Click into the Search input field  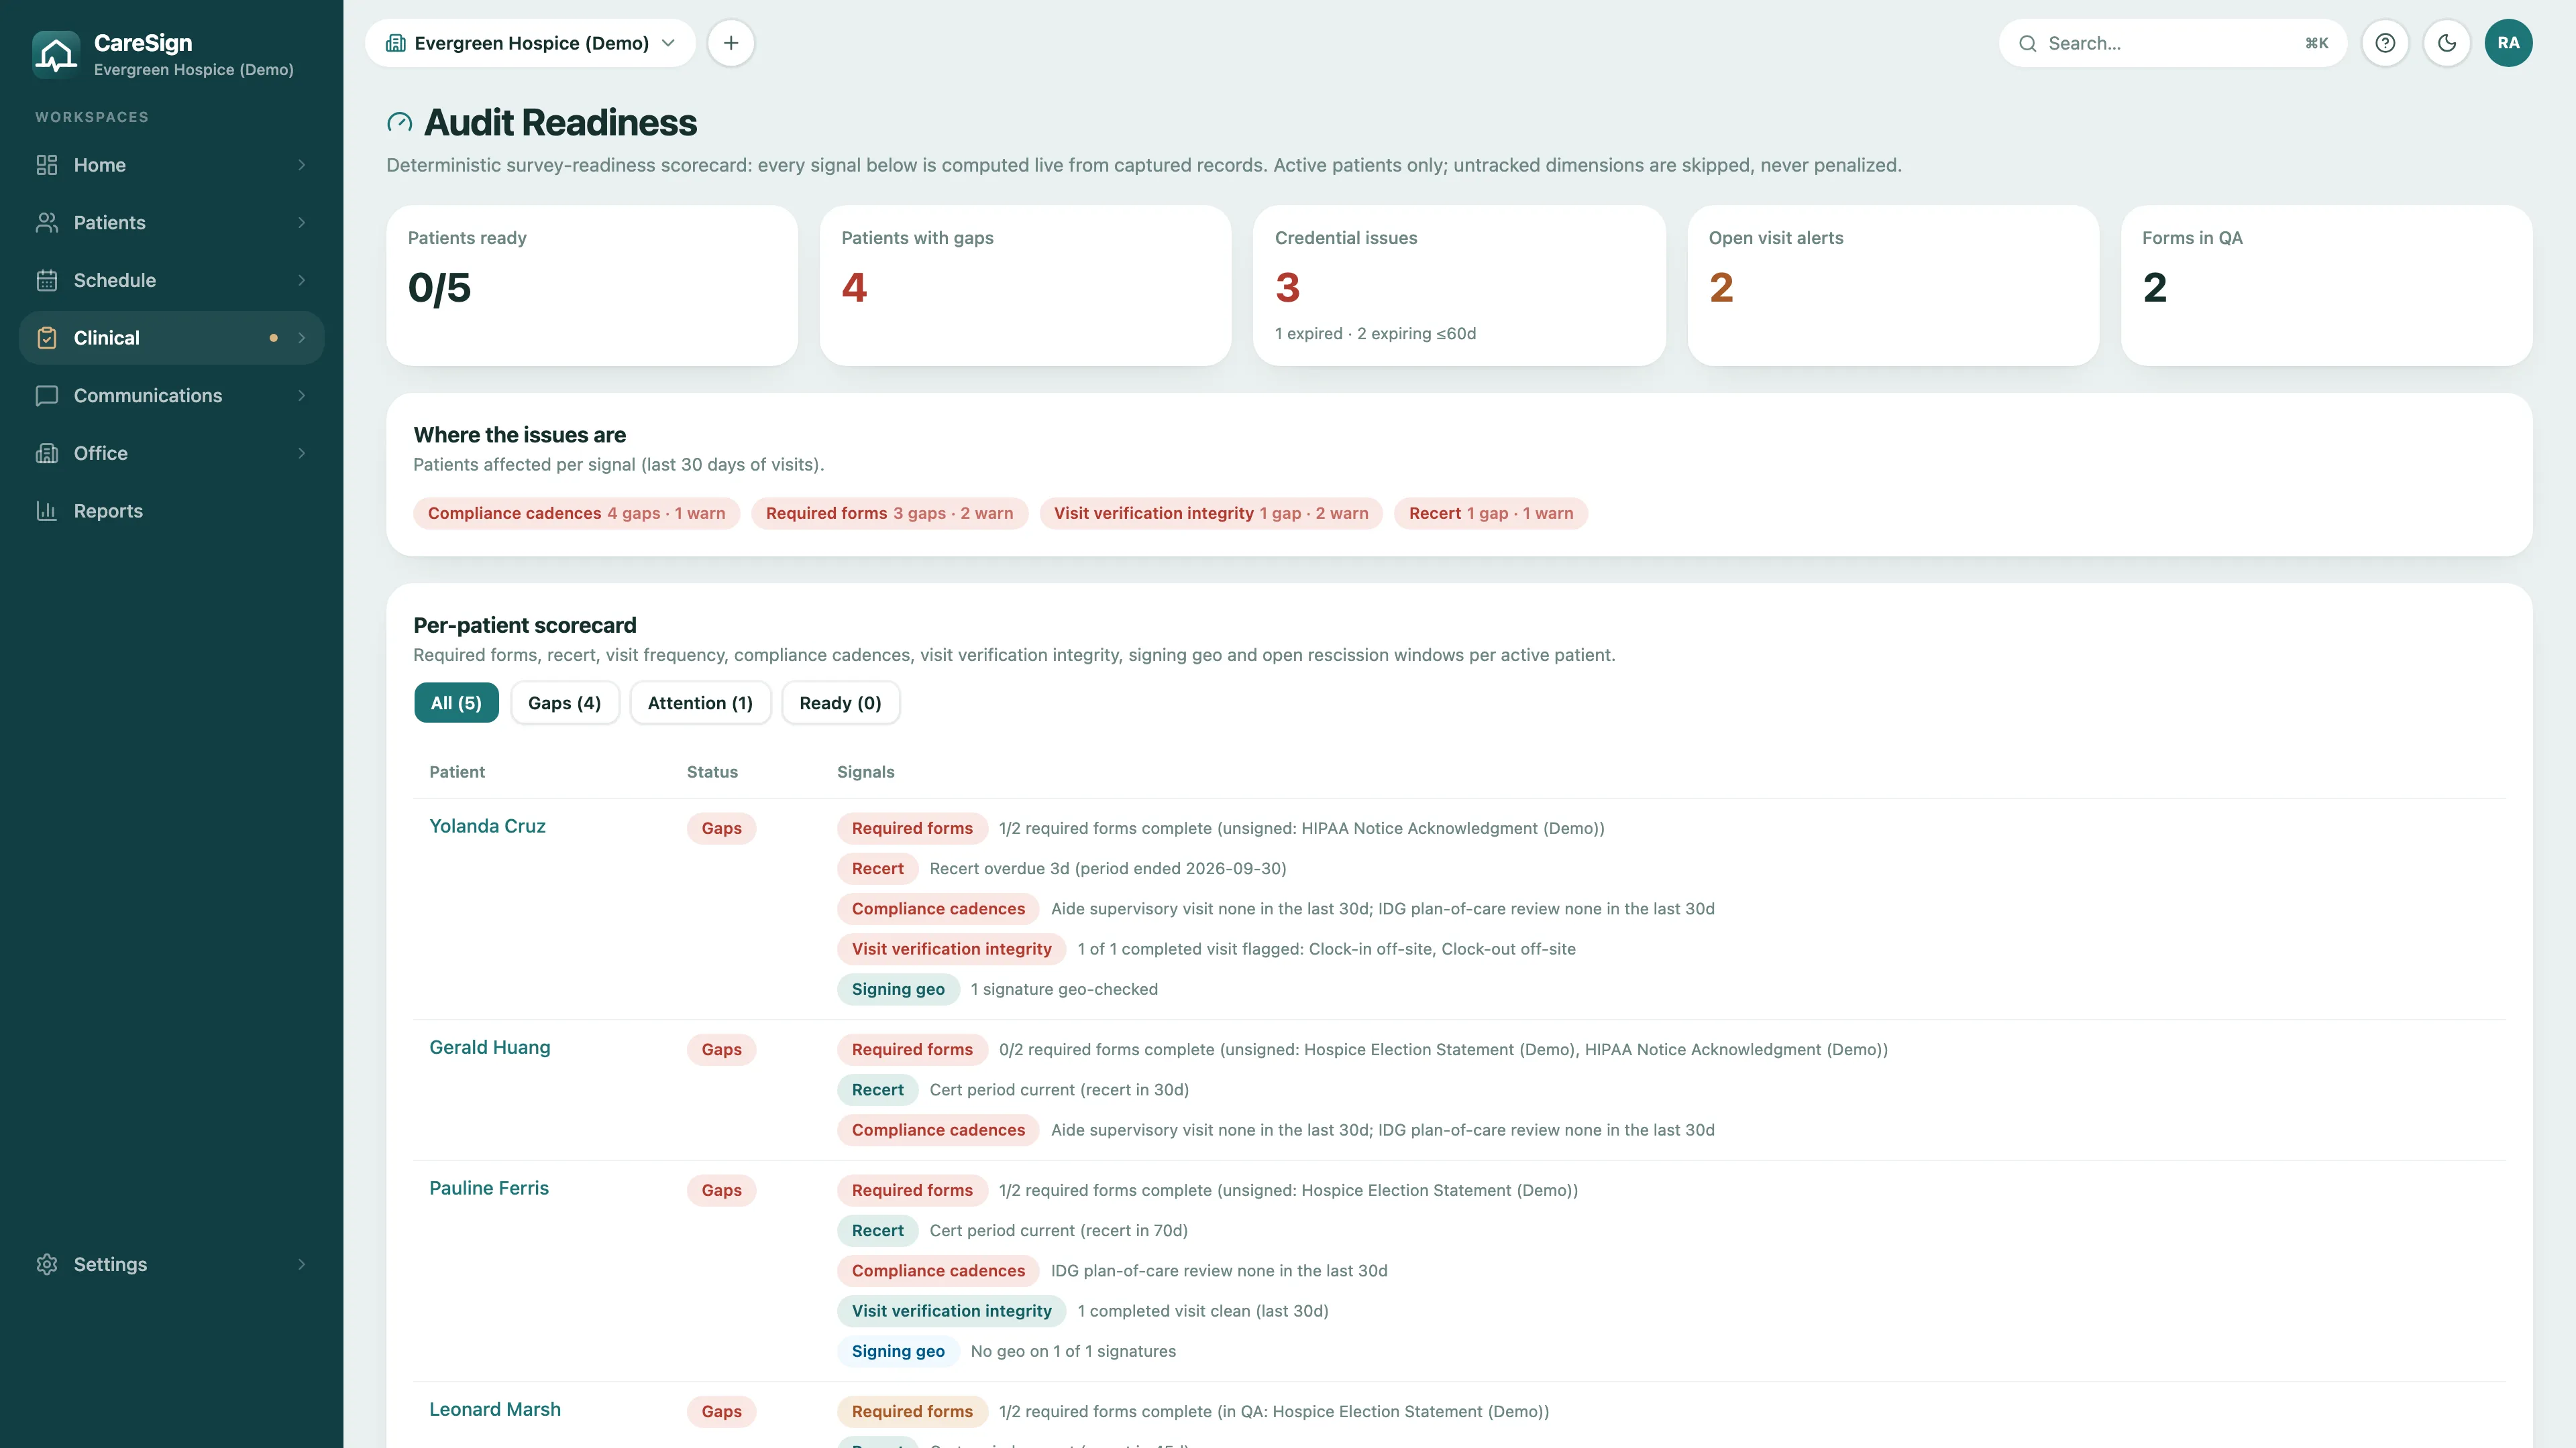point(2172,43)
